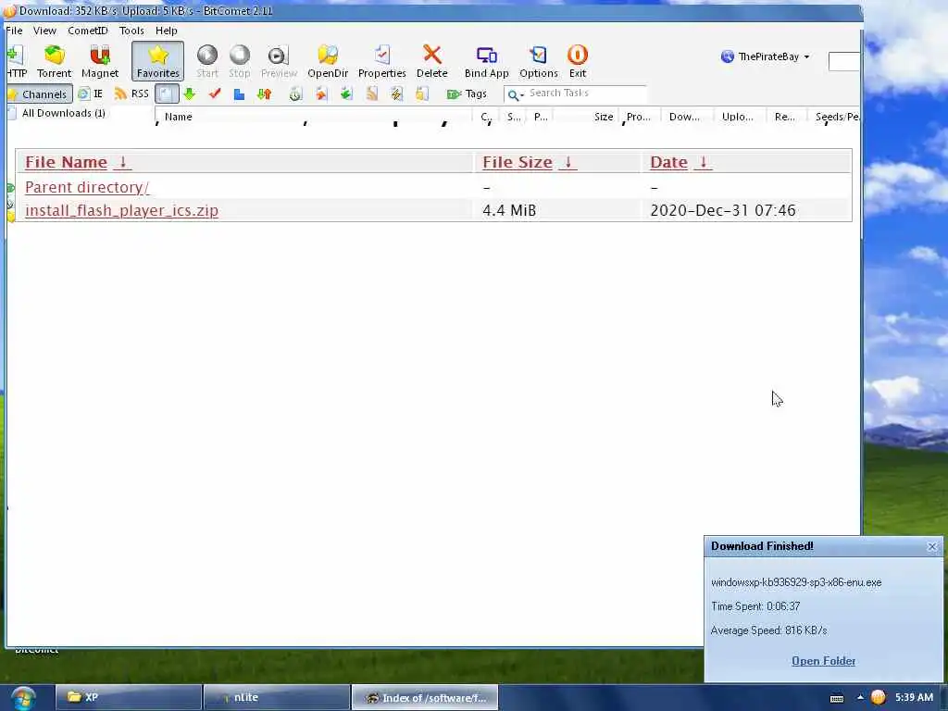Click the blue blocks filter icon
The width and height of the screenshot is (948, 711).
coord(240,94)
